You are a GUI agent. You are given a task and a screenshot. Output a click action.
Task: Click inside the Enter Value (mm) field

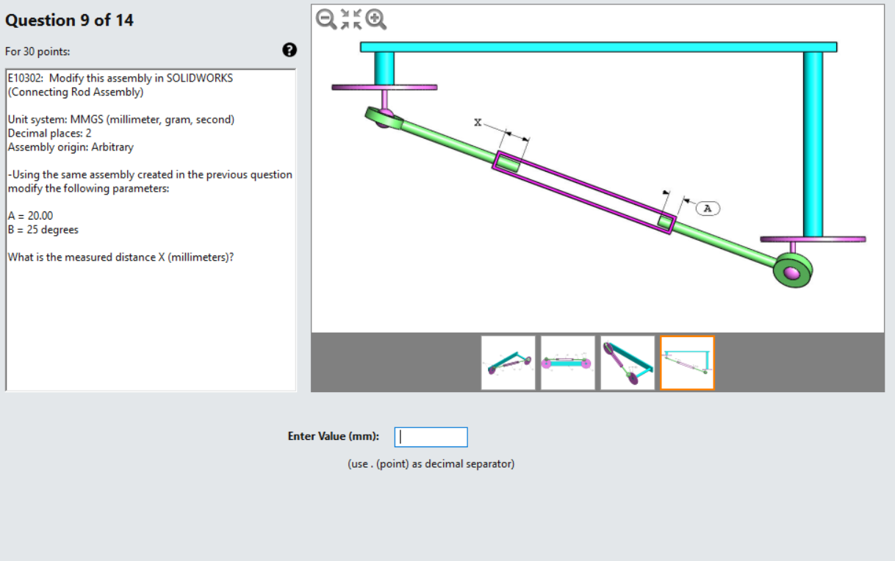(x=430, y=437)
